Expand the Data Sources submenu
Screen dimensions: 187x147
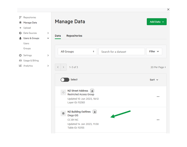click(x=48, y=33)
